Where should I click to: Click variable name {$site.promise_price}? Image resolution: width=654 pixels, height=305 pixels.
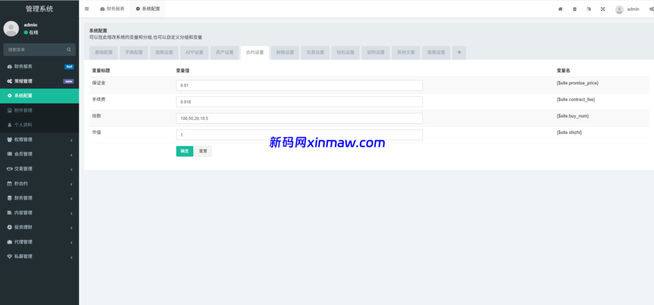(577, 83)
